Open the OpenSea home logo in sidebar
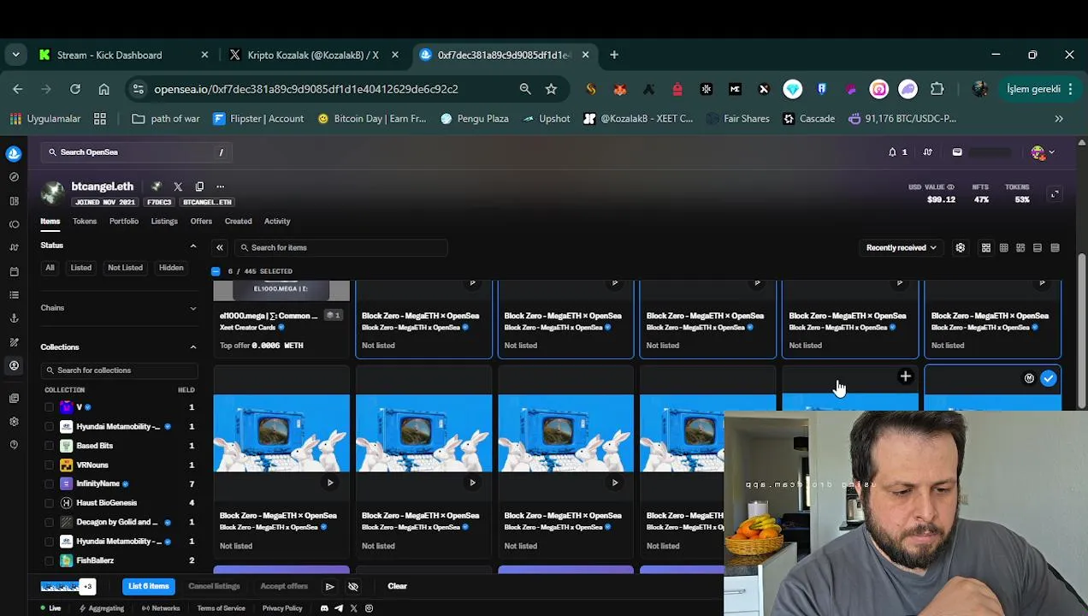This screenshot has height=616, width=1088. [14, 153]
